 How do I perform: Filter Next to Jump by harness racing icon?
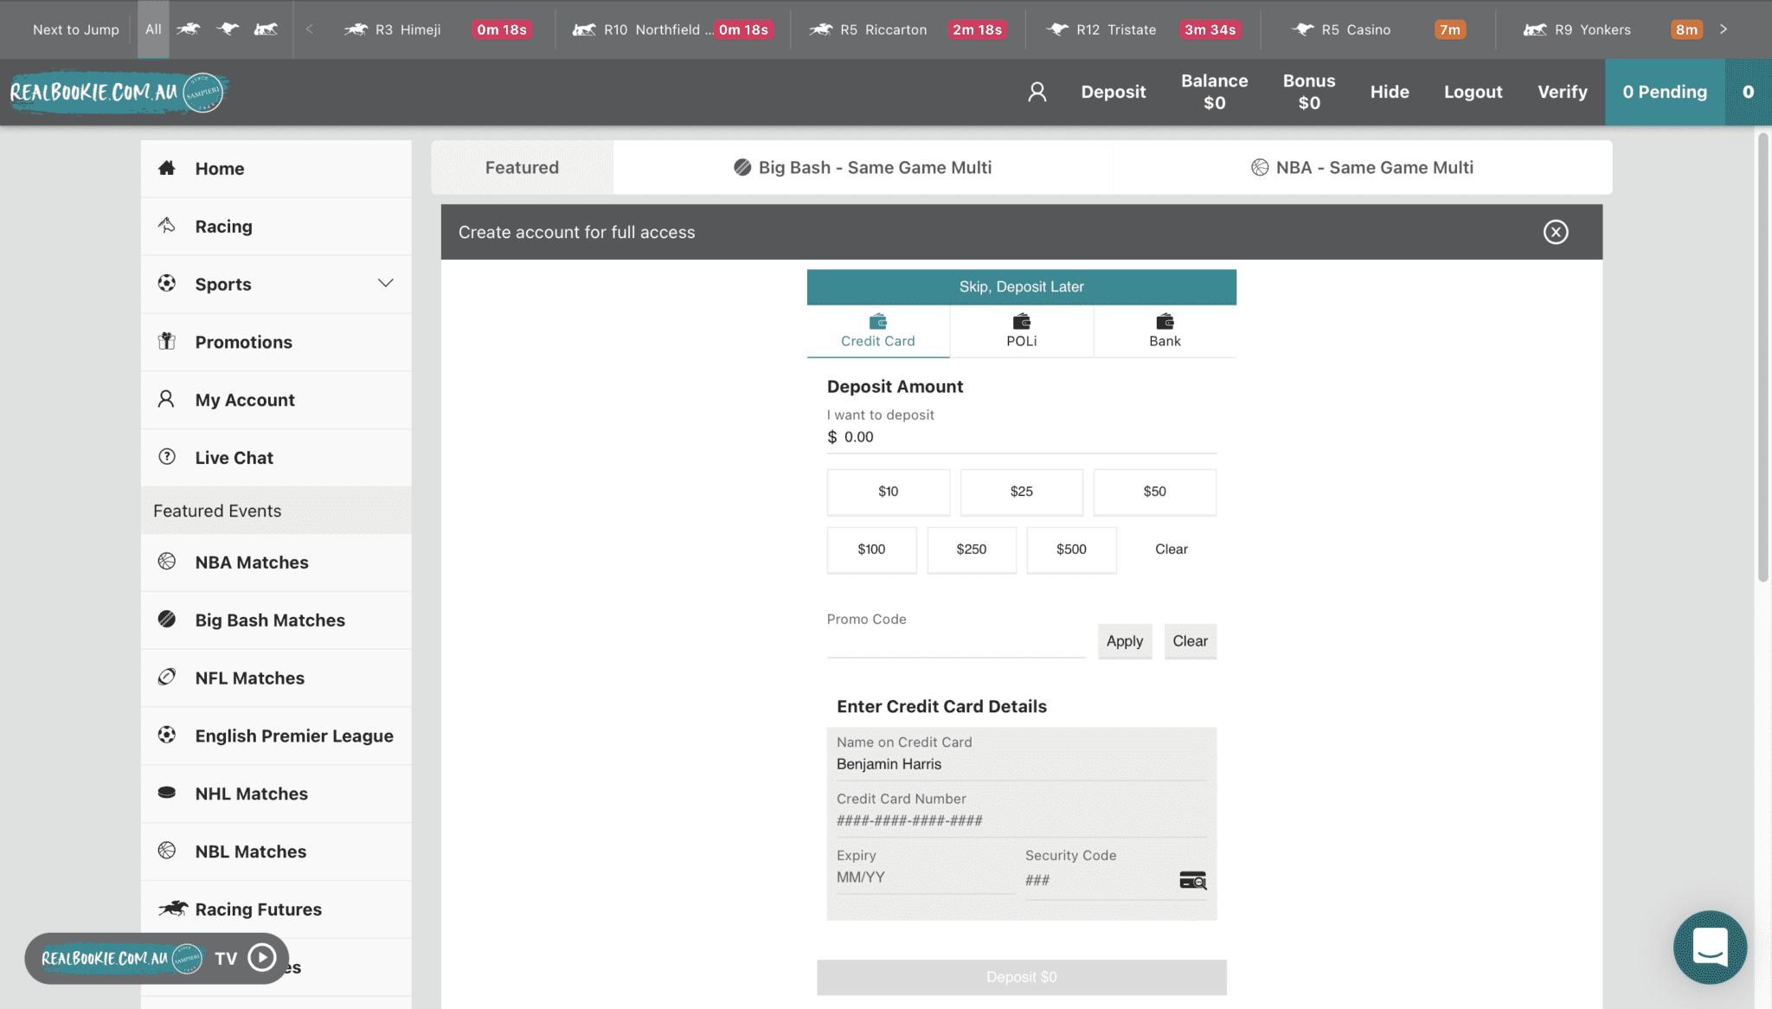tap(266, 29)
